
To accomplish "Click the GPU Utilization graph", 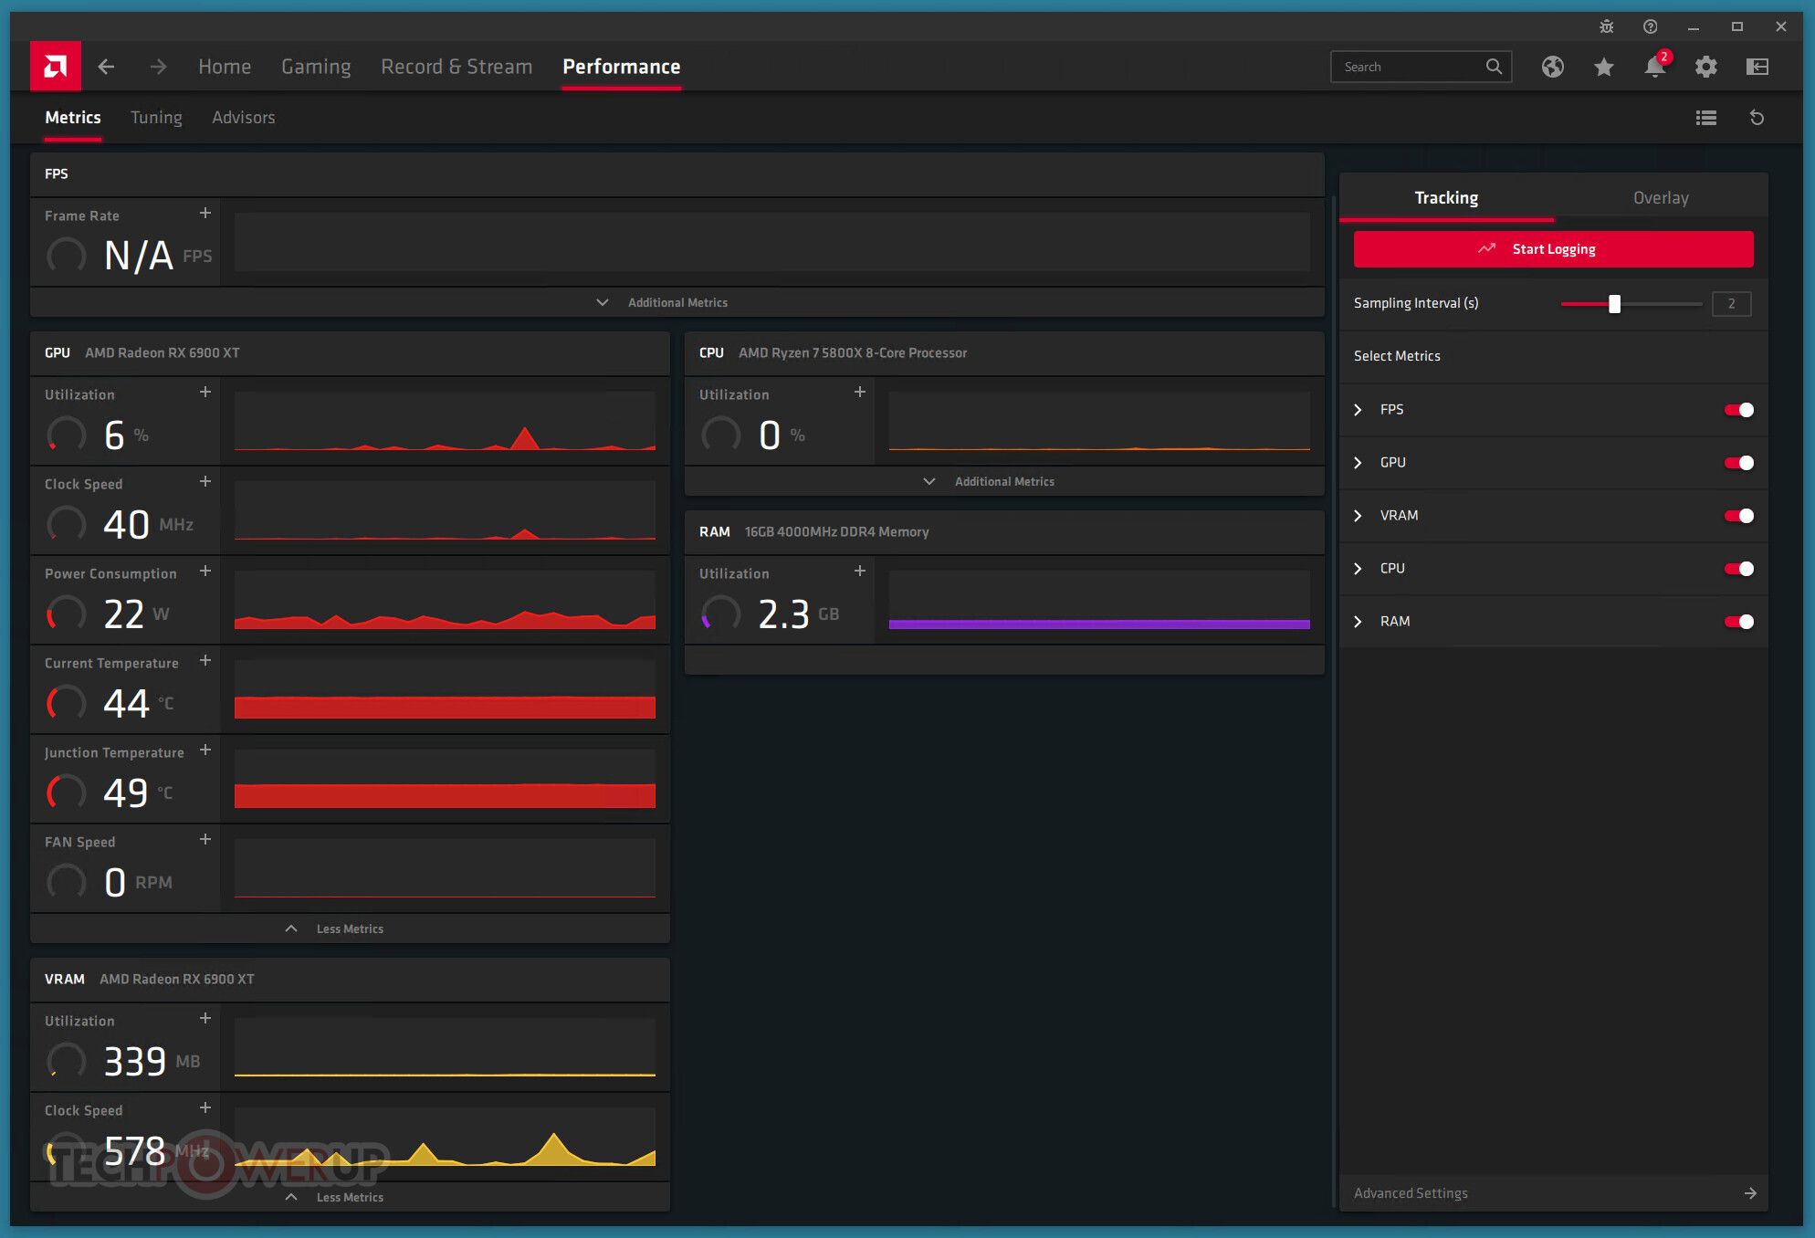I will (445, 422).
